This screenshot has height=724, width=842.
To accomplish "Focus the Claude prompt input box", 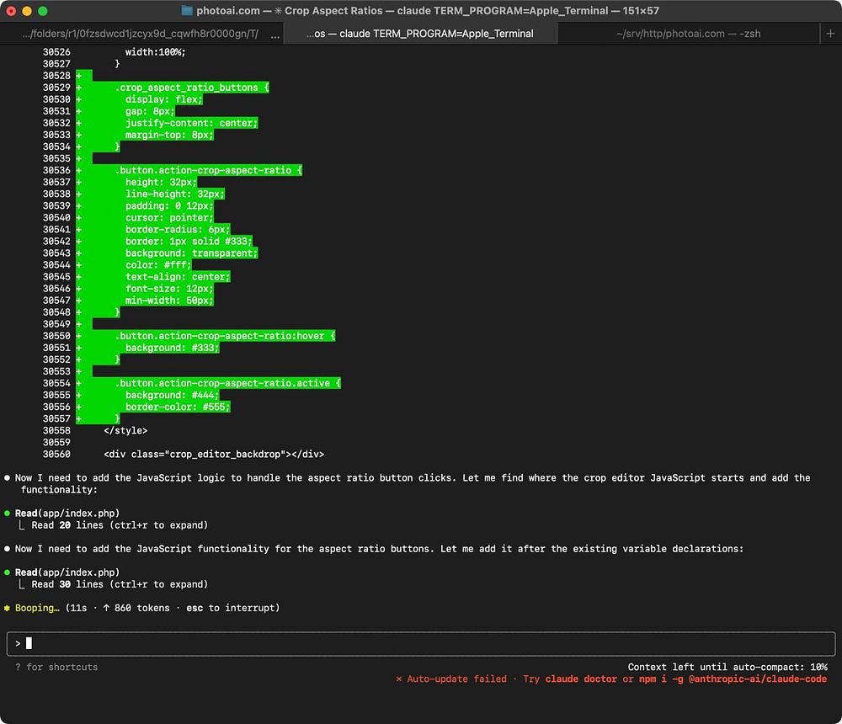I will [421, 643].
